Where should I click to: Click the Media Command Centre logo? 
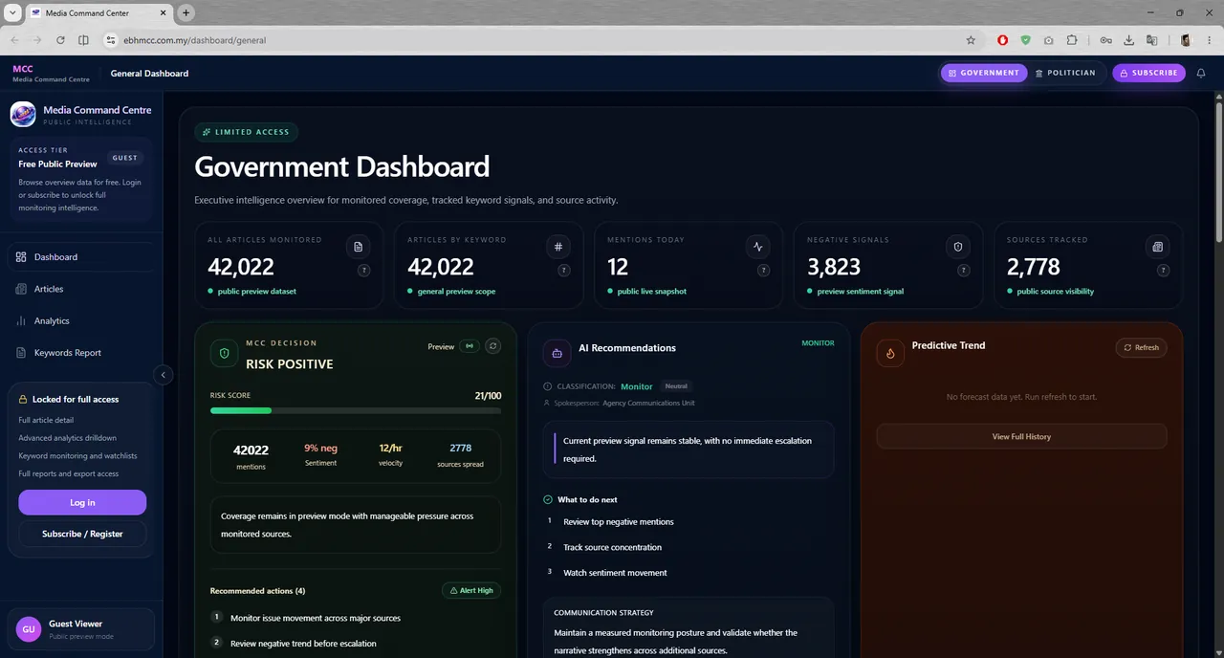click(23, 115)
